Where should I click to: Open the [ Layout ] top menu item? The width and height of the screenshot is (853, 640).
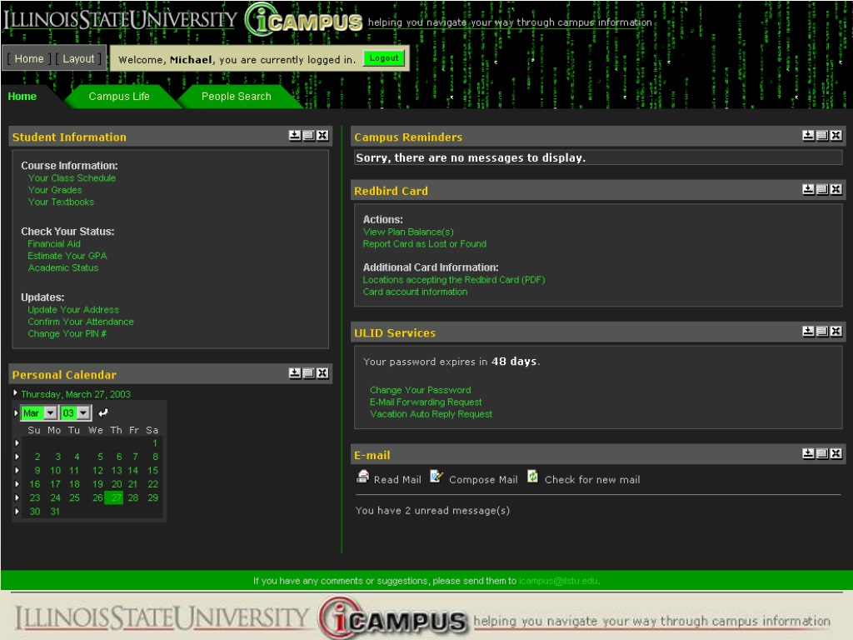click(x=78, y=59)
